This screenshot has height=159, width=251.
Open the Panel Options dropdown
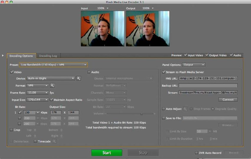[x=194, y=65]
